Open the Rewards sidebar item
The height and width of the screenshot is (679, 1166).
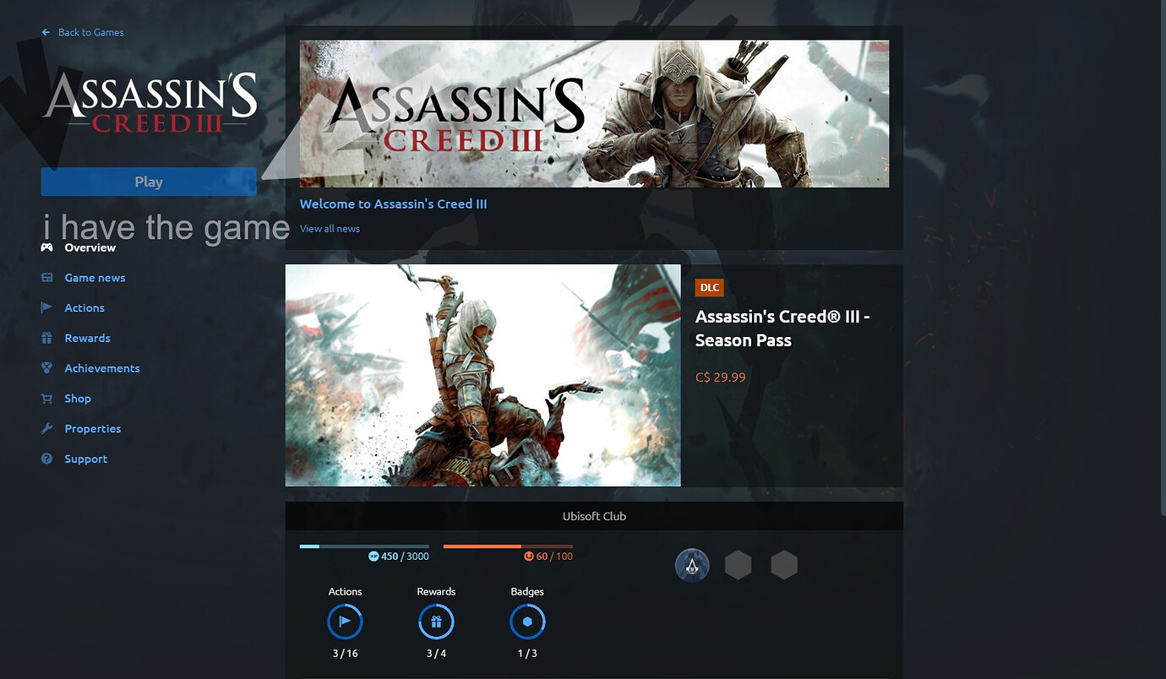87,338
